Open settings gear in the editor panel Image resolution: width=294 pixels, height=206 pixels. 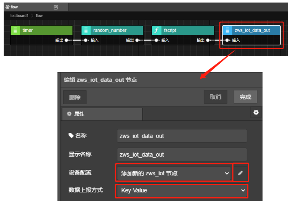click(256, 112)
